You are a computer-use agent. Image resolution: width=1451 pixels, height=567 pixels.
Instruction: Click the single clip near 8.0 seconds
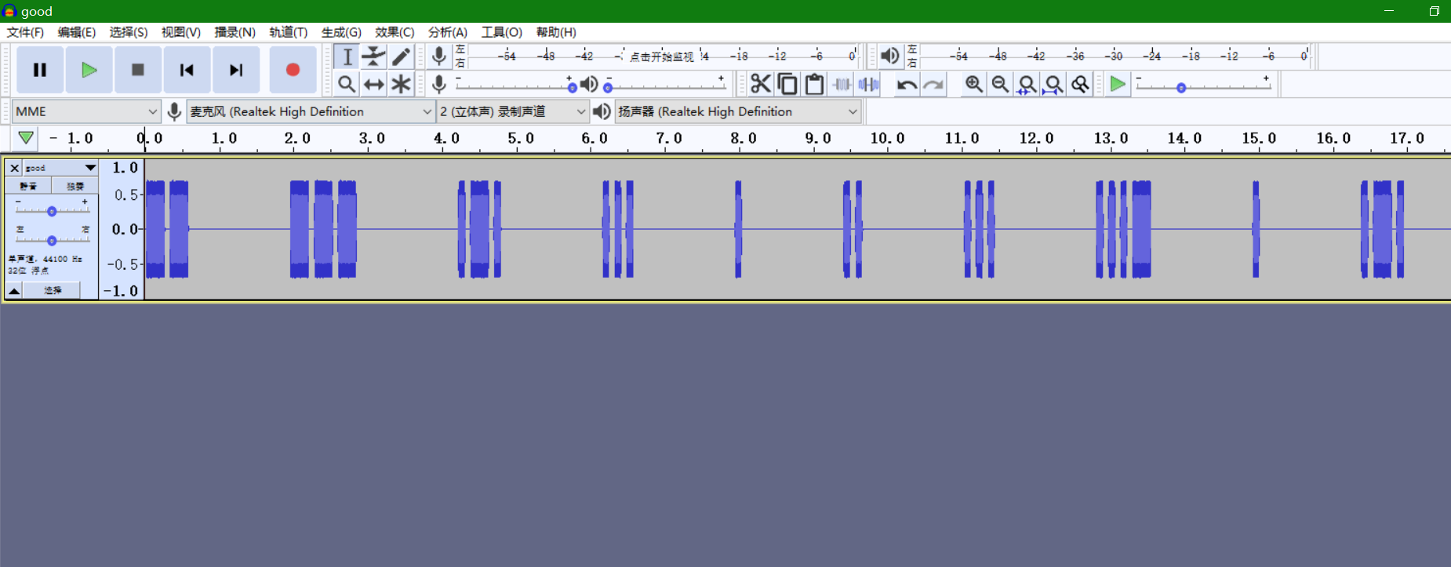[738, 229]
